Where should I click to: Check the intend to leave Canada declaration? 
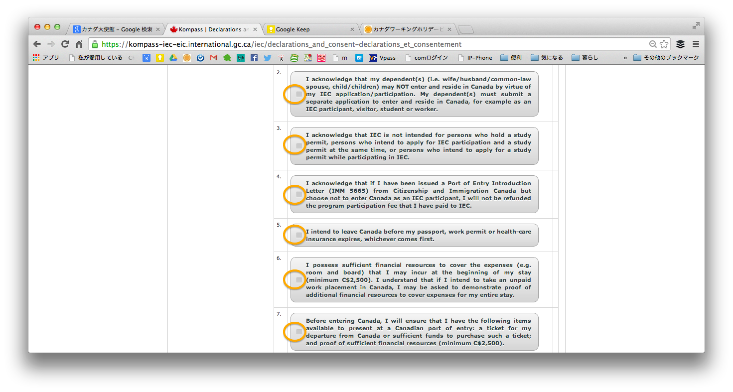coord(298,235)
